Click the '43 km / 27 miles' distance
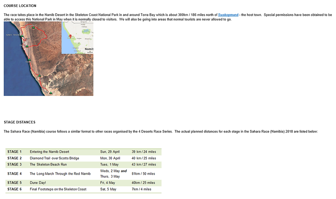The height and width of the screenshot is (199, 336). coord(144,164)
